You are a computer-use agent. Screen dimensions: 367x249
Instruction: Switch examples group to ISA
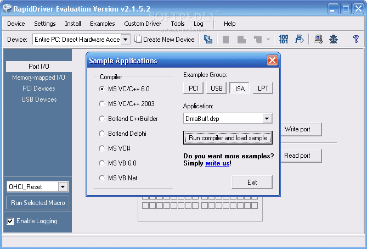[x=240, y=88]
